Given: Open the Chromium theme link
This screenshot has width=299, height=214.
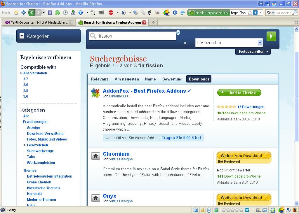Looking at the screenshot, I should pos(116,154).
